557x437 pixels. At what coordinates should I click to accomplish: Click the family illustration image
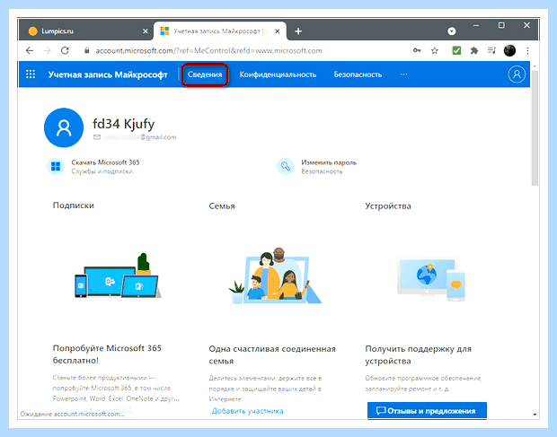[275, 275]
